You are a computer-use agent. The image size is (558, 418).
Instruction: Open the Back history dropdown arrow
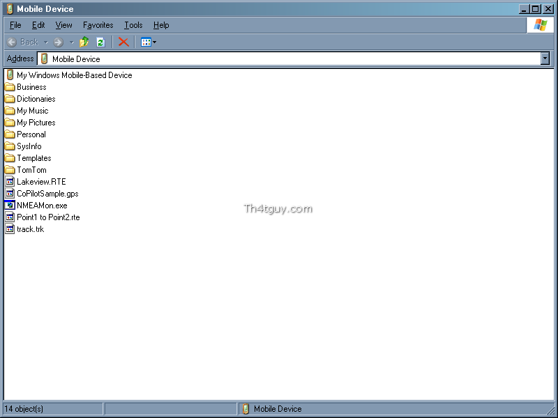(x=46, y=42)
